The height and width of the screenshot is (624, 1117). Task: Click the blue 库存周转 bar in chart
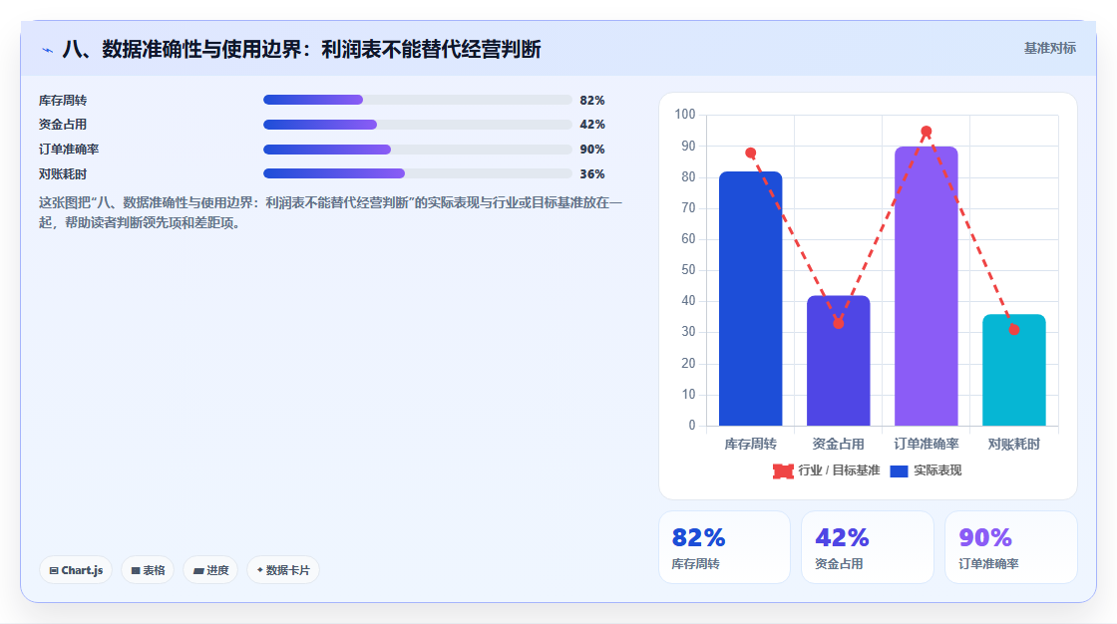pos(750,298)
